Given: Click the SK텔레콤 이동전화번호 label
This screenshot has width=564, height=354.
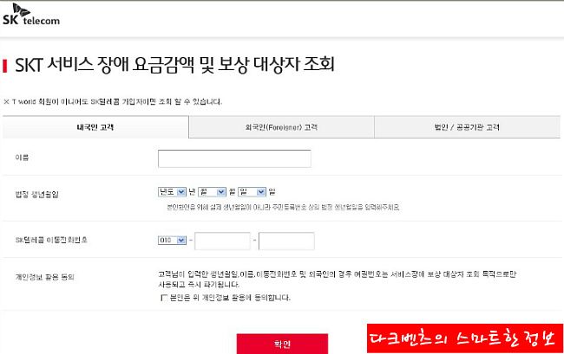Looking at the screenshot, I should pos(51,240).
